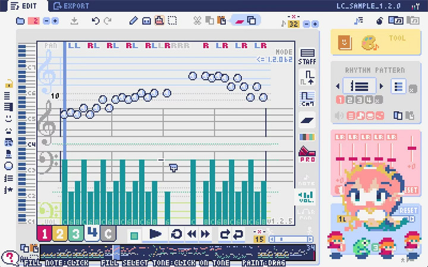The height and width of the screenshot is (267, 428).
Task: Copy the rhythm pattern with copy icon
Action: [x=398, y=116]
